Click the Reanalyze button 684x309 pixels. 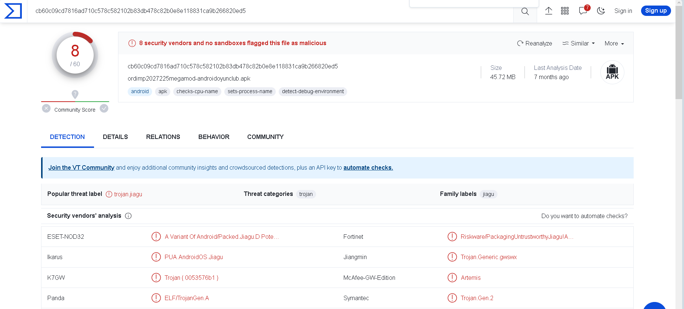[x=534, y=43]
